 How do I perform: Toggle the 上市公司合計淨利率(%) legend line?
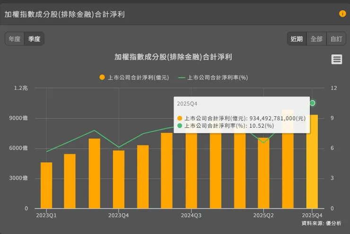213,78
